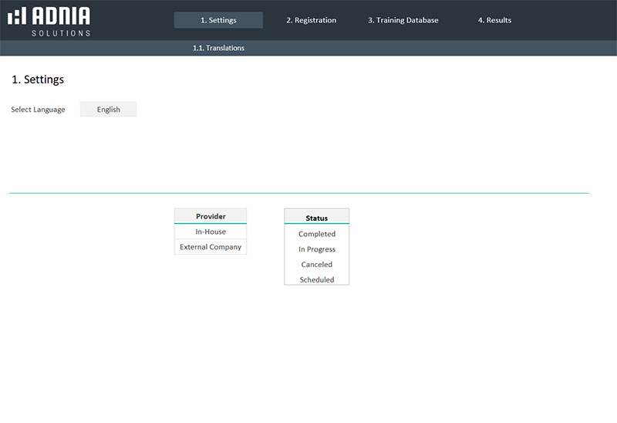Open the English language dropdown
Screen dimensions: 617x423
coord(109,110)
